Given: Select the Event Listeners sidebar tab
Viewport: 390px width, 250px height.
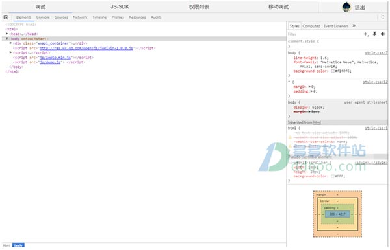Looking at the screenshot, I should point(336,26).
